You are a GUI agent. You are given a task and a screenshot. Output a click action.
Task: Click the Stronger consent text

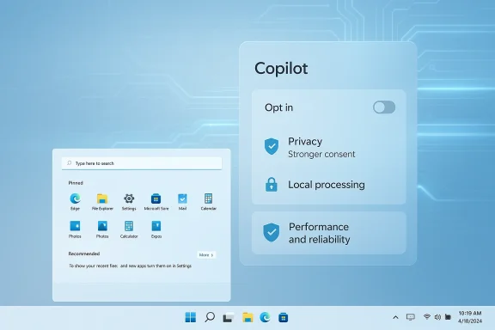click(x=321, y=154)
